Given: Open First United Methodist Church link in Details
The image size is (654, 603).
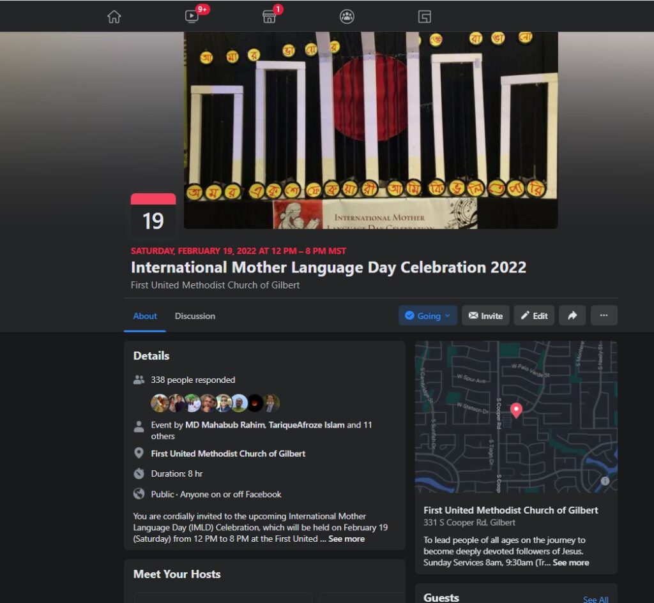Looking at the screenshot, I should tap(228, 454).
